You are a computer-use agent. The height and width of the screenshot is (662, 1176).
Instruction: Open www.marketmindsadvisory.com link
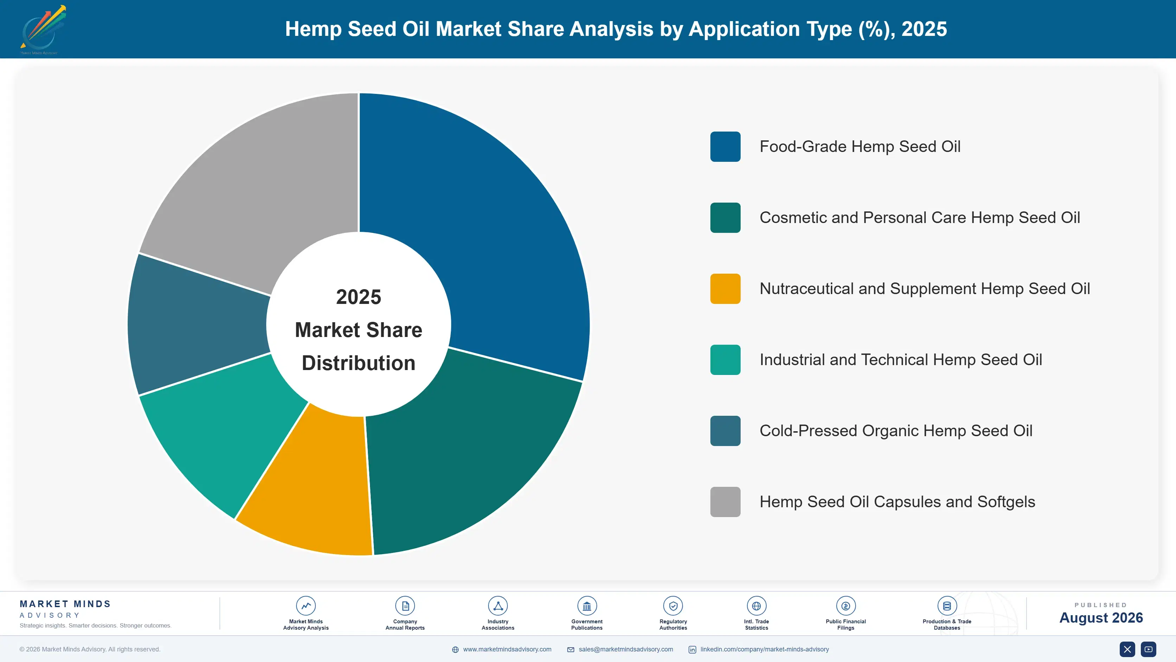507,649
